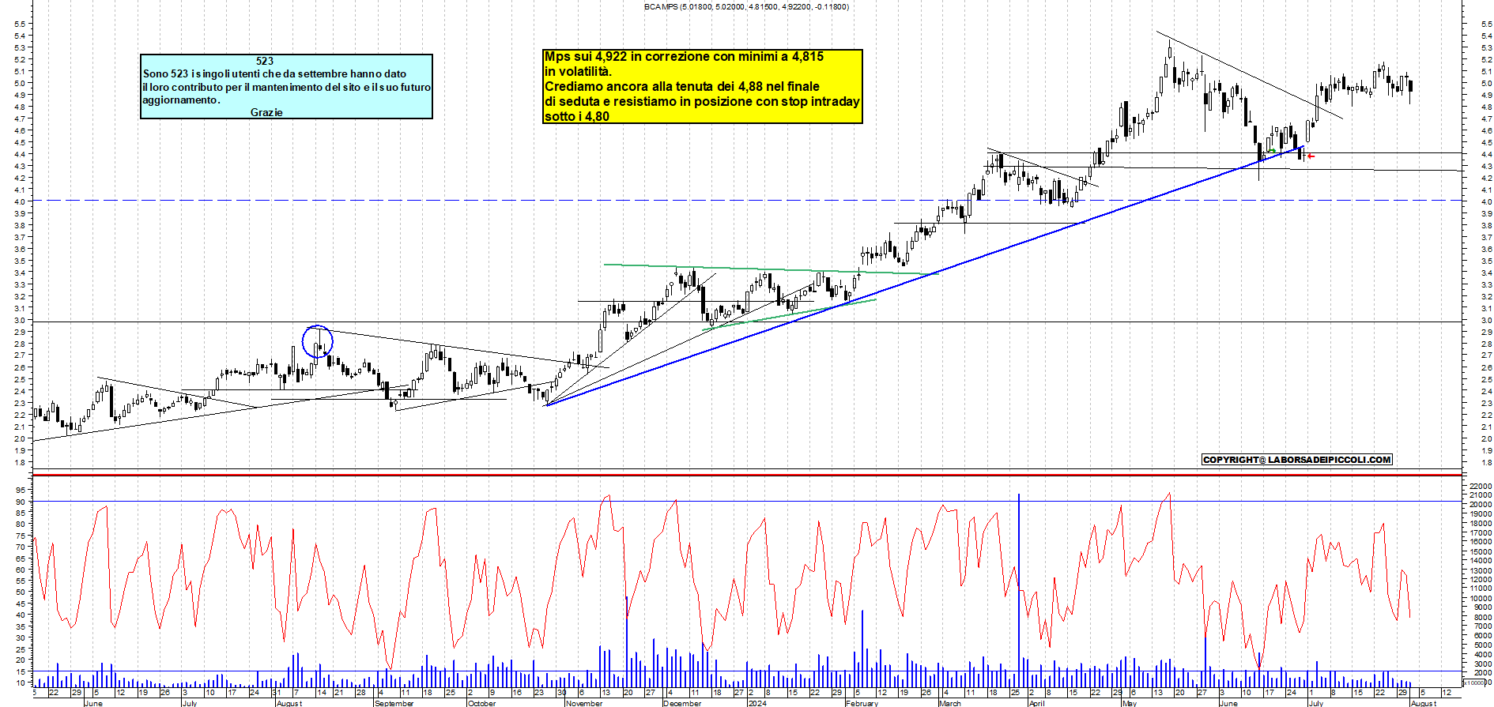This screenshot has height=707, width=1494.
Task: Click the '2024' year label on the time axis
Action: click(x=757, y=703)
